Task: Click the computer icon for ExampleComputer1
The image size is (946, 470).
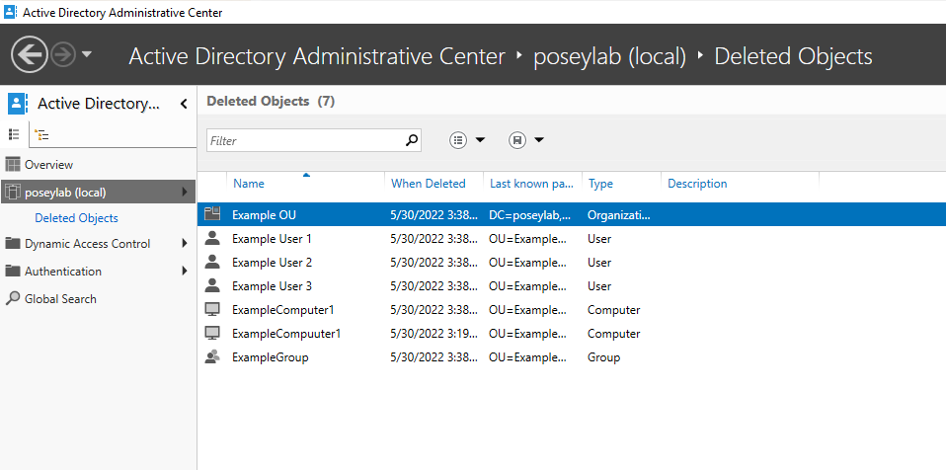Action: tap(212, 309)
